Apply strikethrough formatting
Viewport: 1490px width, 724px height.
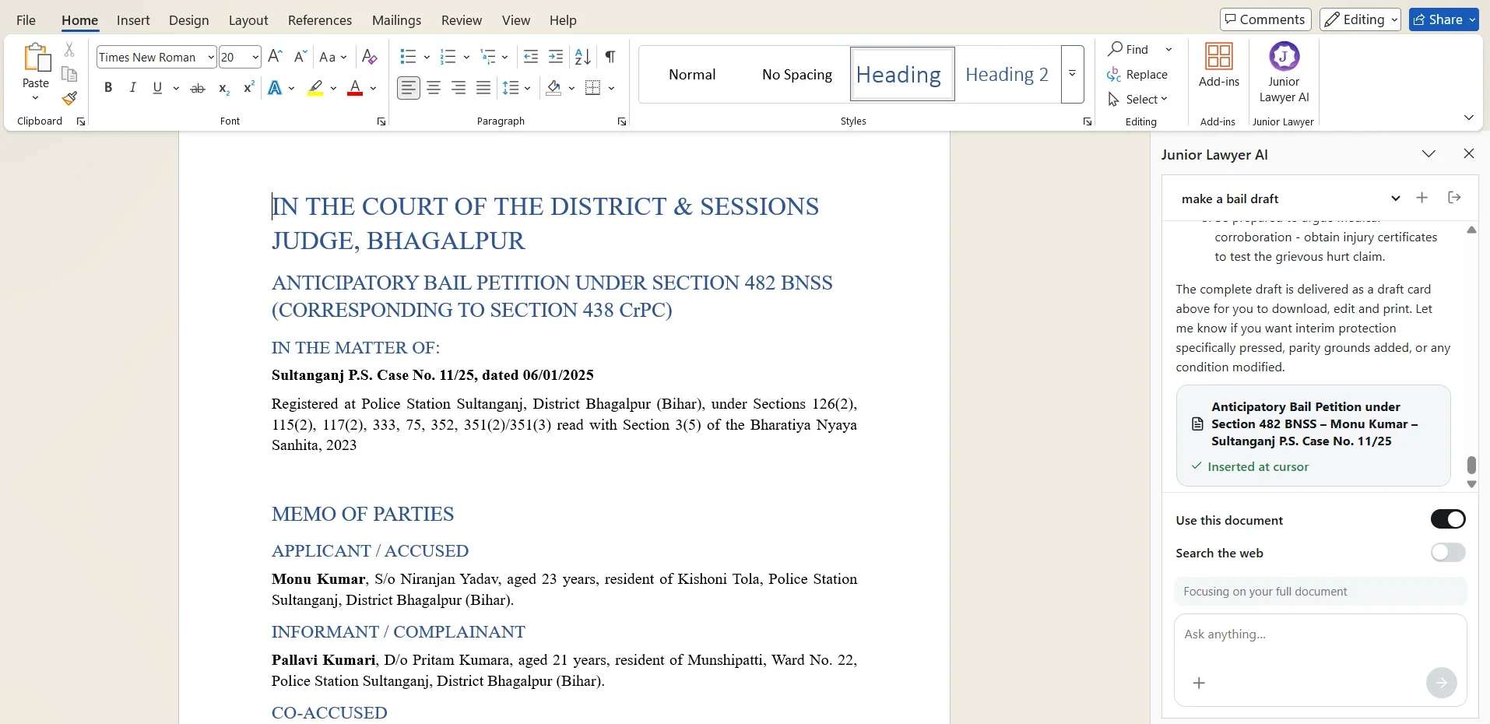click(x=198, y=88)
